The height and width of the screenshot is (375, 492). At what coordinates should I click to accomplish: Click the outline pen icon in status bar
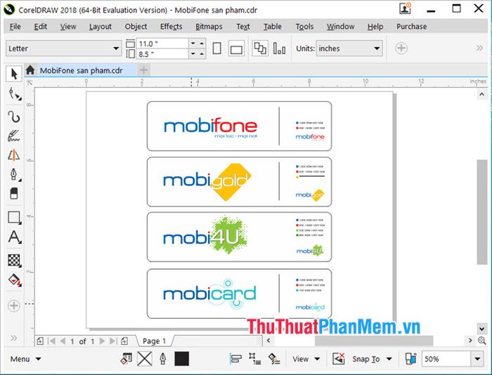[x=163, y=359]
